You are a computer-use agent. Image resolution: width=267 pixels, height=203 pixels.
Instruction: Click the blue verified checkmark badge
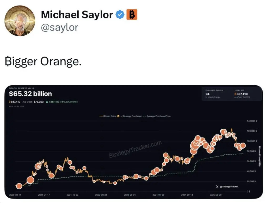click(x=120, y=15)
